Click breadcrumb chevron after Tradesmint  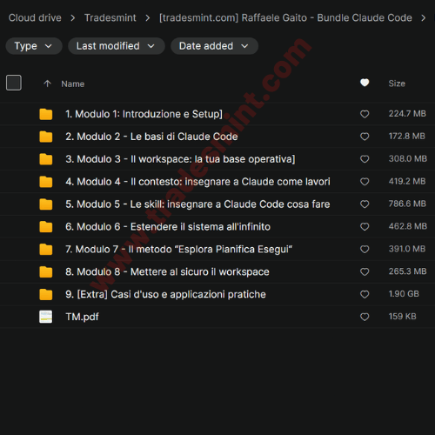click(x=148, y=18)
